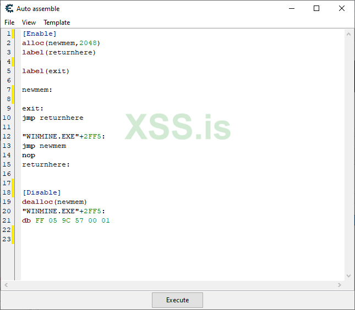
Task: Click the horizontal scrollbar left arrow
Action: coord(6,285)
